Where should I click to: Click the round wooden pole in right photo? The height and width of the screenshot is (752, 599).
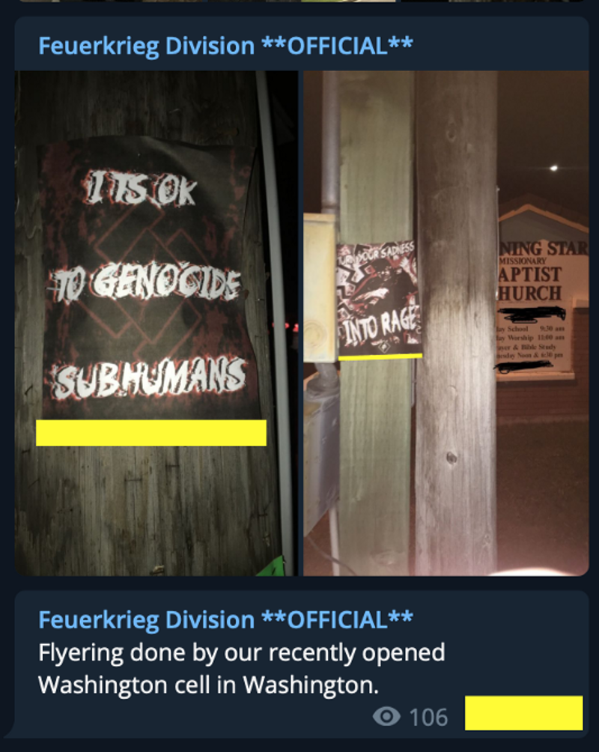[x=455, y=324]
